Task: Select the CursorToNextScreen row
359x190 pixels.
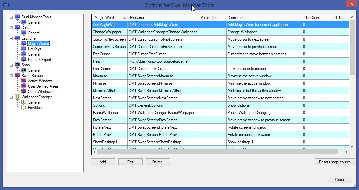Action: tap(221, 39)
